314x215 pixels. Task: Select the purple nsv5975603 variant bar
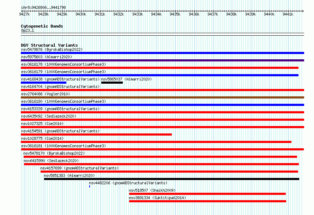[162, 60]
